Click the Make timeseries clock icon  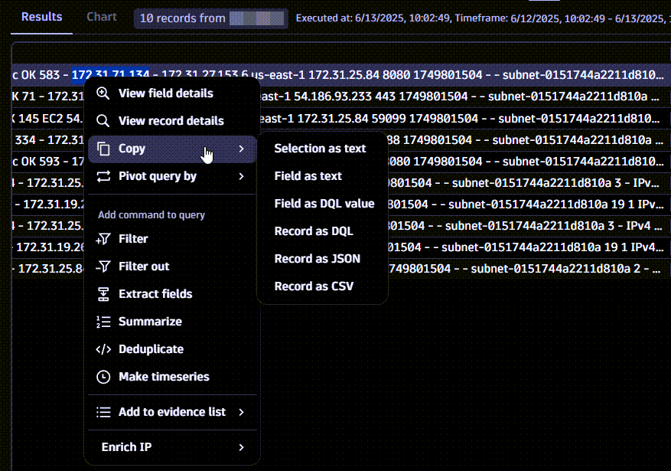[103, 377]
